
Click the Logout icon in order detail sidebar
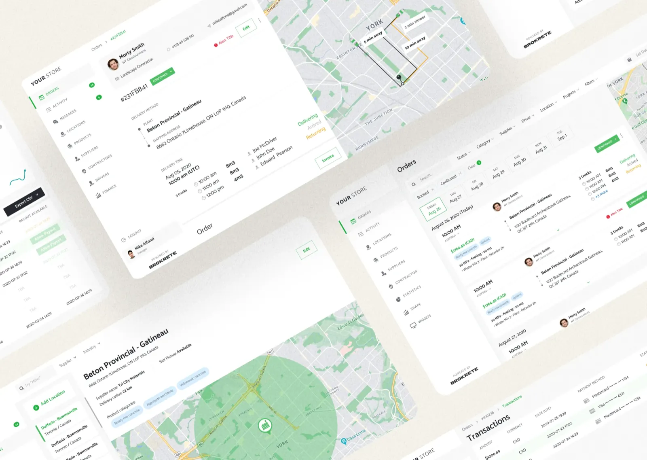coord(123,240)
